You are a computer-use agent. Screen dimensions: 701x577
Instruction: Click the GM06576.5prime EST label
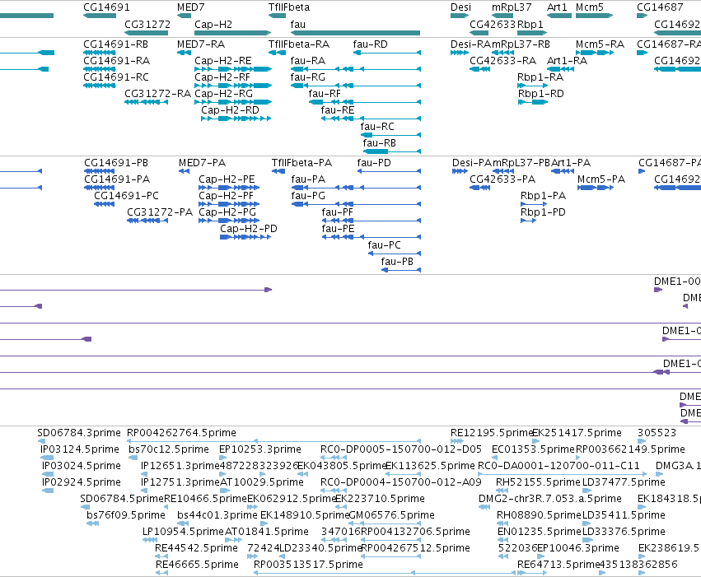pyautogui.click(x=391, y=515)
